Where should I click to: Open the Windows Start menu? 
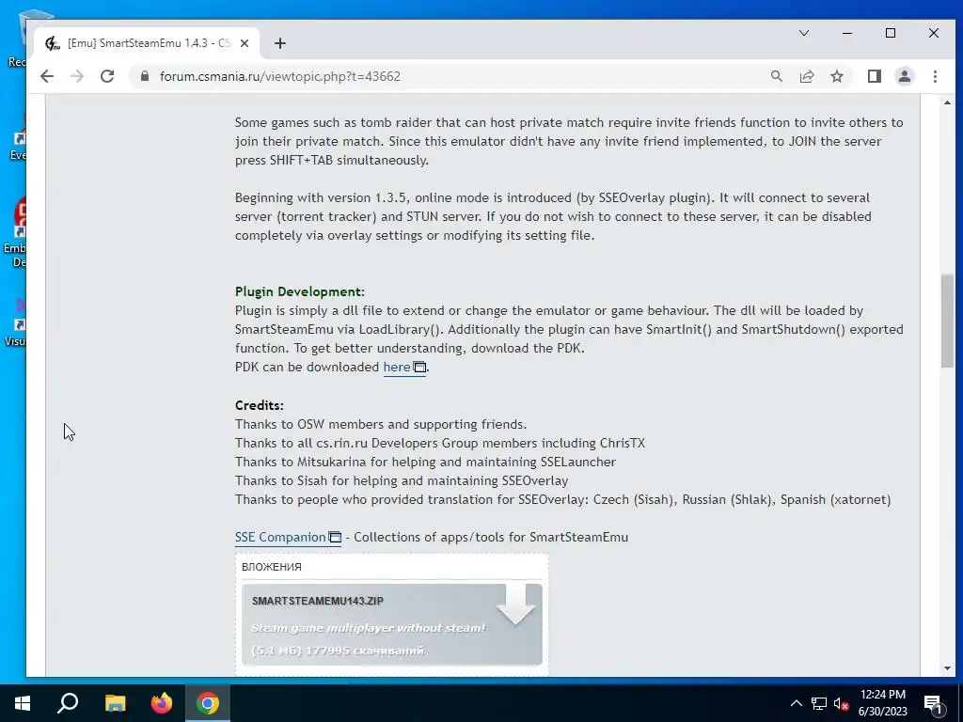23,703
